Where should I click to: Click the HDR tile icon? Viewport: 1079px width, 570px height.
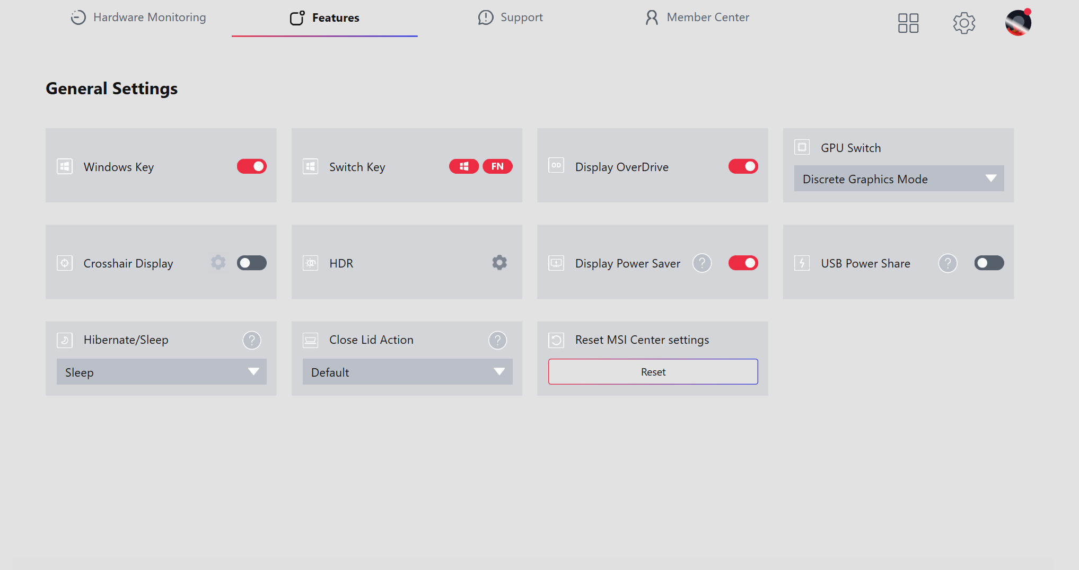[x=310, y=263]
